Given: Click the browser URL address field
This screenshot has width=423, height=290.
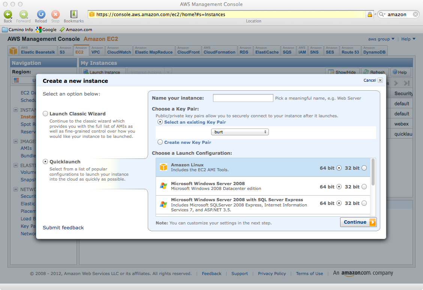Looking at the screenshot, I should 231,15.
